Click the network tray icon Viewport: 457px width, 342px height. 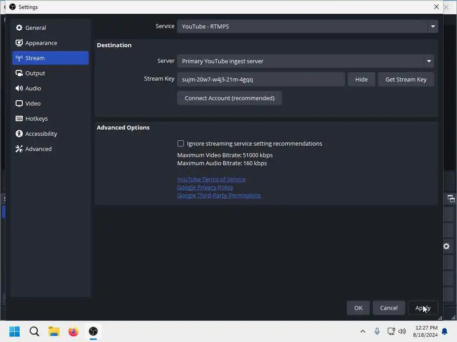(391, 331)
